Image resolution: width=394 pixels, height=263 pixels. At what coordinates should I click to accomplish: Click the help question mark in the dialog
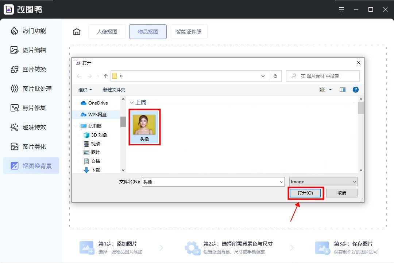[355, 89]
